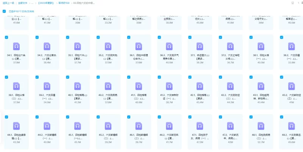
Task: Deselect the checkbox on file 40.1
Action: [x=68, y=77]
